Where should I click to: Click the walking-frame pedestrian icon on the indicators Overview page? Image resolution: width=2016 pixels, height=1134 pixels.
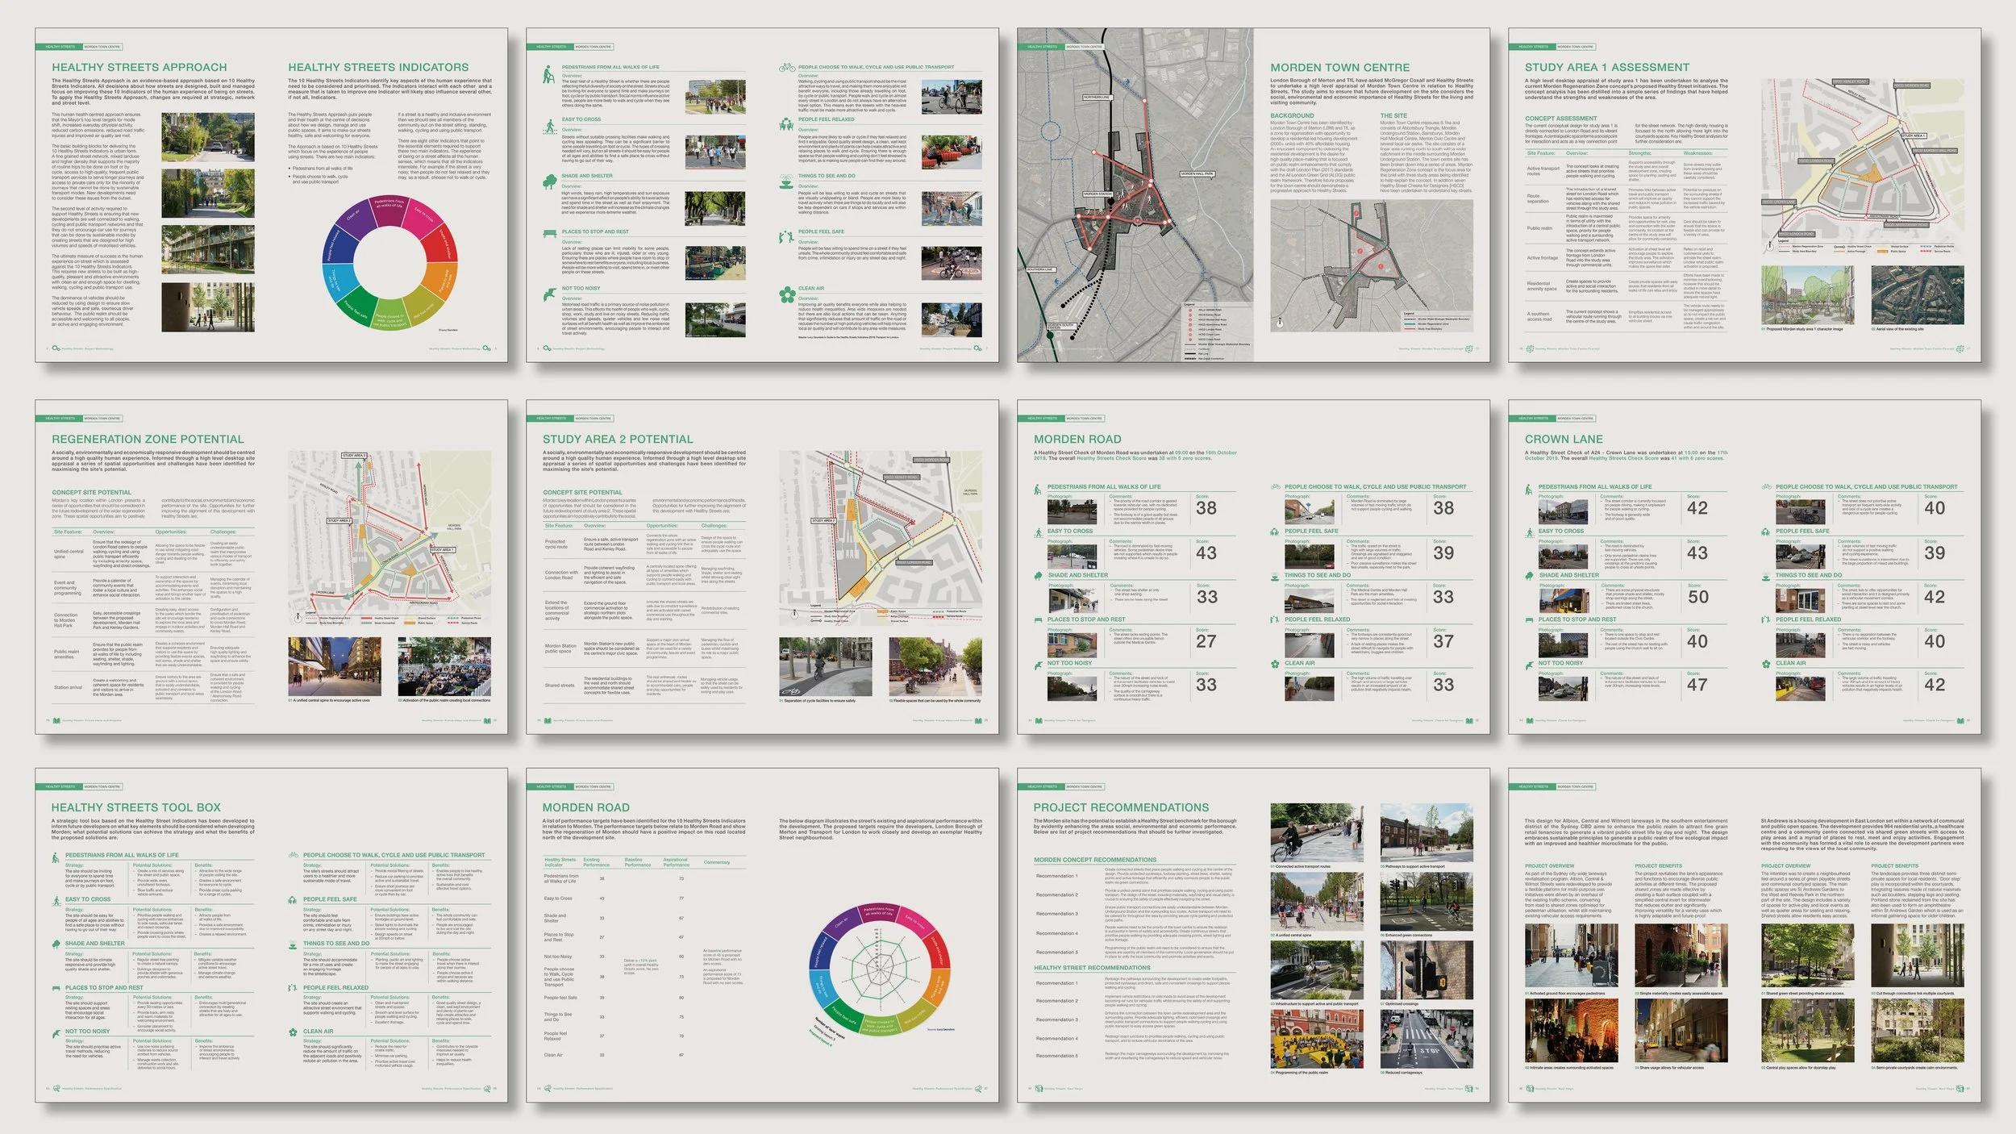pyautogui.click(x=549, y=76)
